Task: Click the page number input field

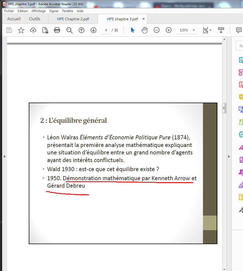Action: [x=106, y=30]
